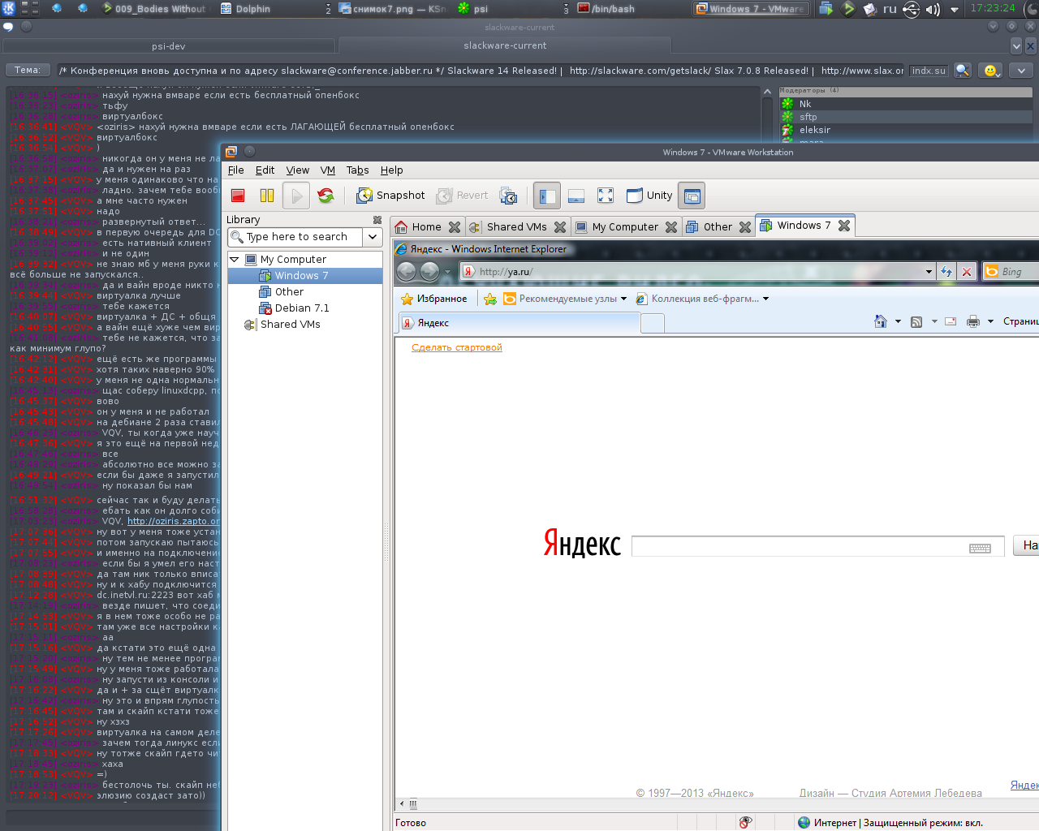The width and height of the screenshot is (1039, 831).
Task: Click the Internet Explorer forward button
Action: [x=429, y=272]
